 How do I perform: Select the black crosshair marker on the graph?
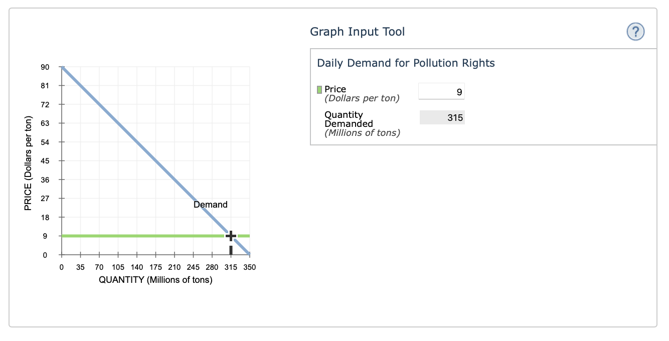(231, 235)
